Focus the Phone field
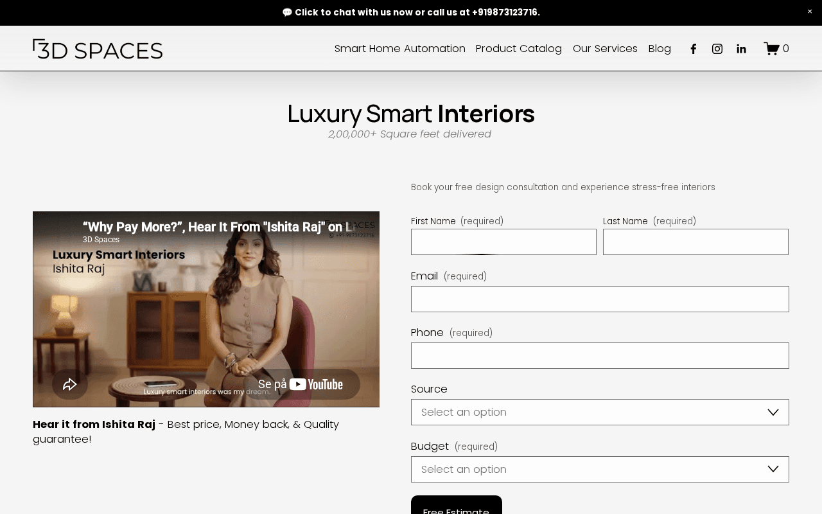822x514 pixels. 600,356
